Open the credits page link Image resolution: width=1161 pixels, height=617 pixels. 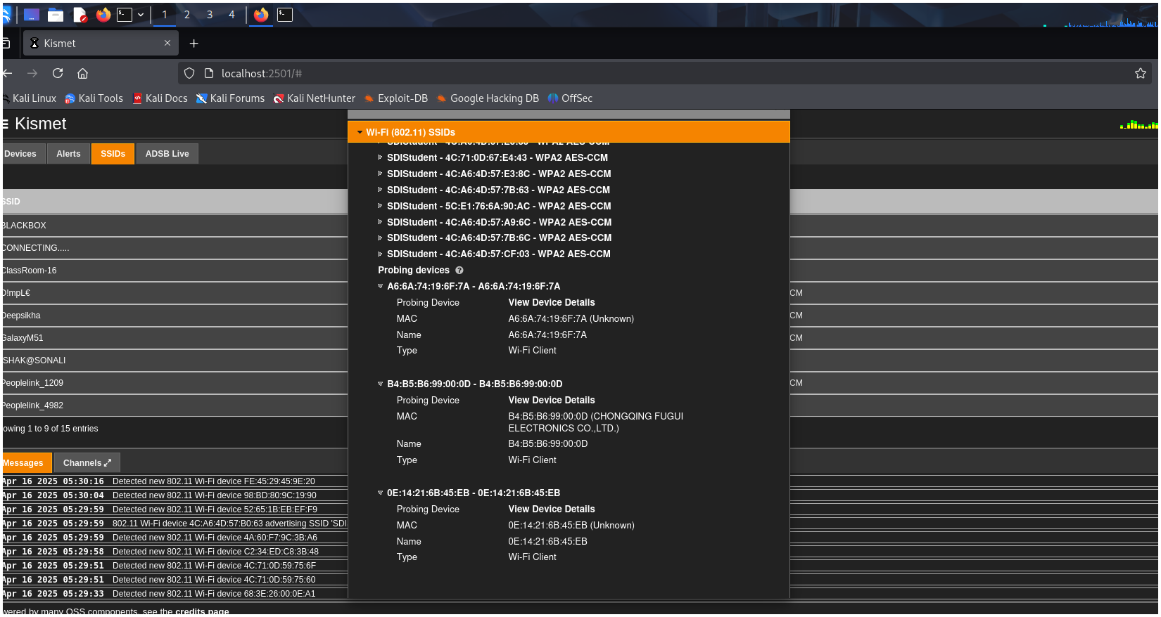pos(202,611)
